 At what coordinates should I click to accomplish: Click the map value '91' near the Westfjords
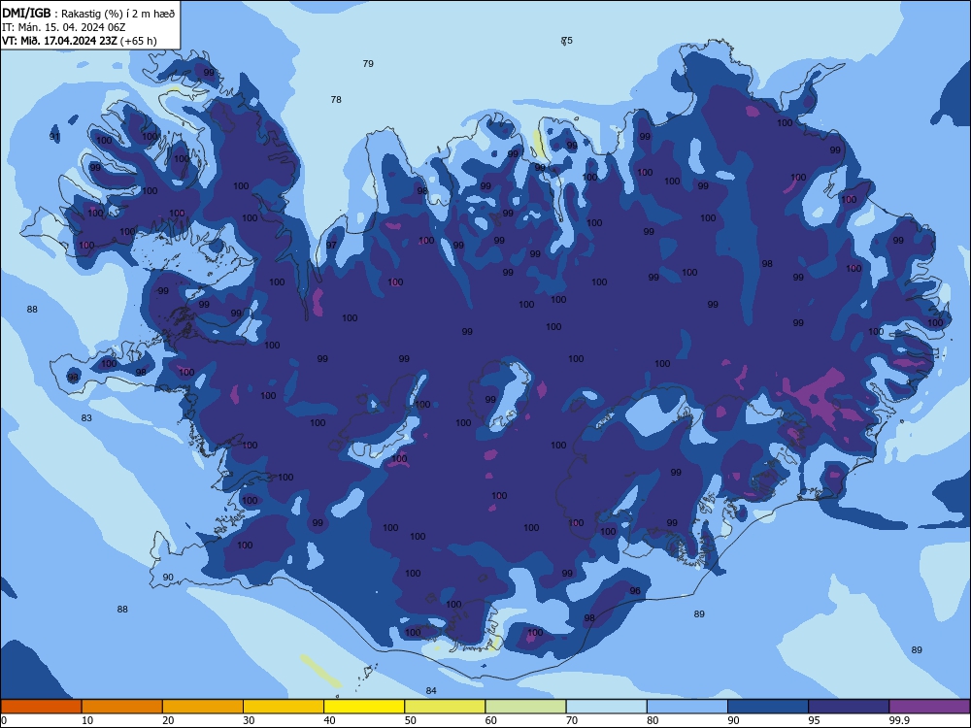pyautogui.click(x=54, y=136)
